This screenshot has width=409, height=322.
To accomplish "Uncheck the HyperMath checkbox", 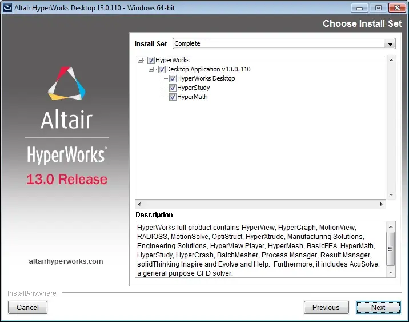I will pos(173,97).
